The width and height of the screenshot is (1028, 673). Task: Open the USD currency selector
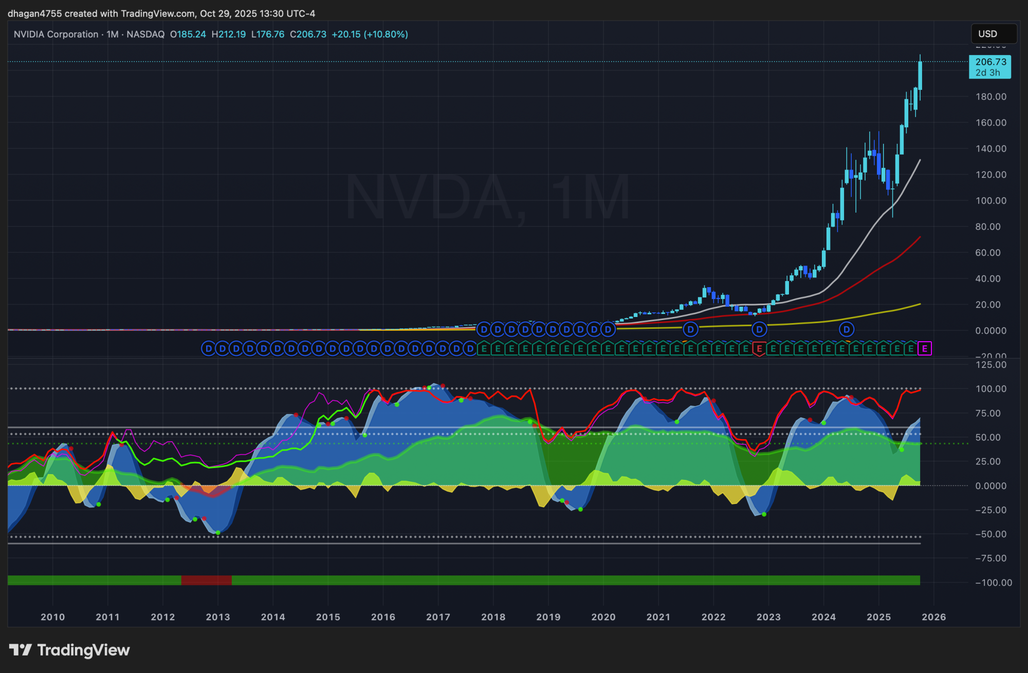coord(993,34)
